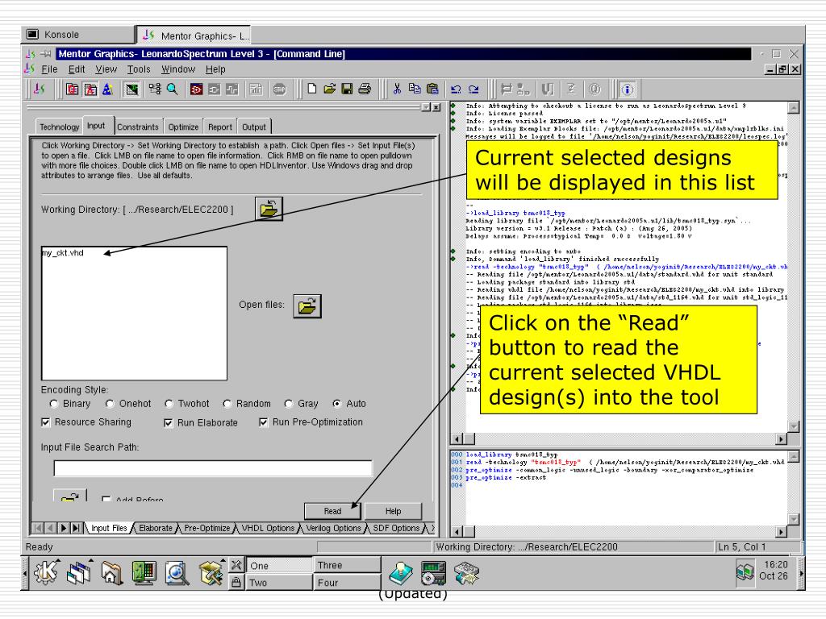This screenshot has height=619, width=826.
Task: Click the LeonardoSpectrum logo toolbar icon
Action: tap(40, 89)
